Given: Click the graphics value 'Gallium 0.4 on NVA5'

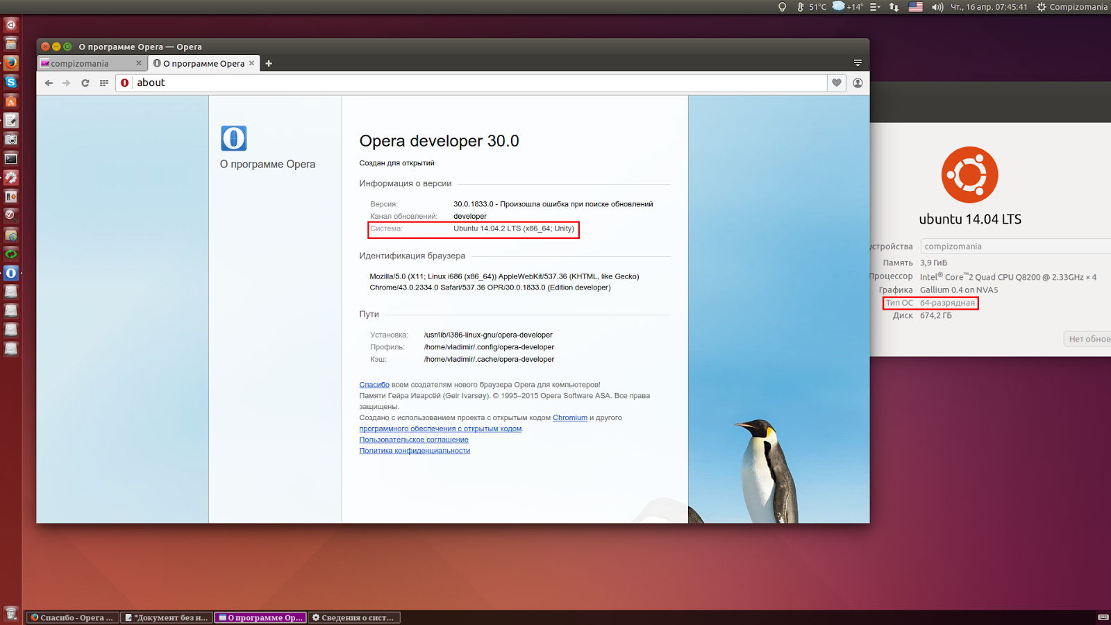Looking at the screenshot, I should click(959, 290).
